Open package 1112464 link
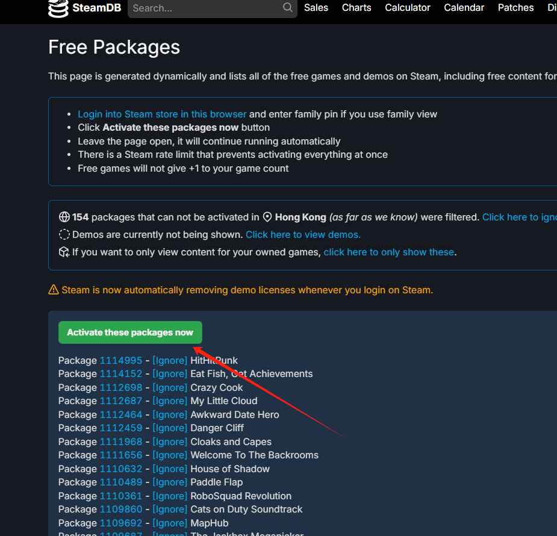The width and height of the screenshot is (557, 536). click(x=121, y=414)
